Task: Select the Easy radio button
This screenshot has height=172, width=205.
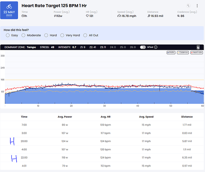Action: pos(8,35)
